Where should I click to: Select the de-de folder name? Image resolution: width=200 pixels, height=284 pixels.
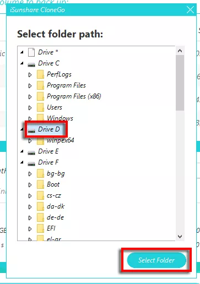pos(56,217)
